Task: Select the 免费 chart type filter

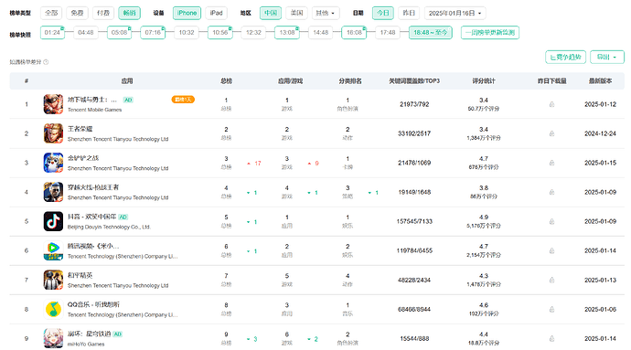Action: [x=77, y=13]
